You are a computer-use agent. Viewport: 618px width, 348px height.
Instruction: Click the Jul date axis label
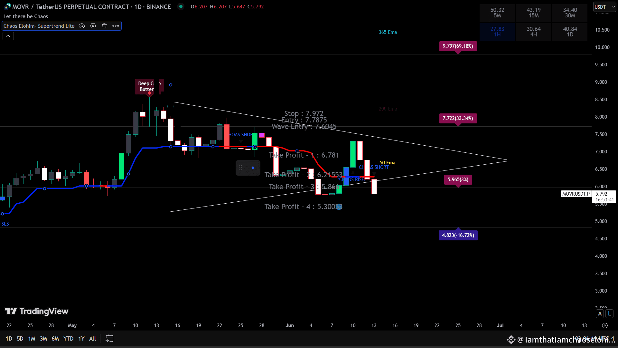click(500, 325)
